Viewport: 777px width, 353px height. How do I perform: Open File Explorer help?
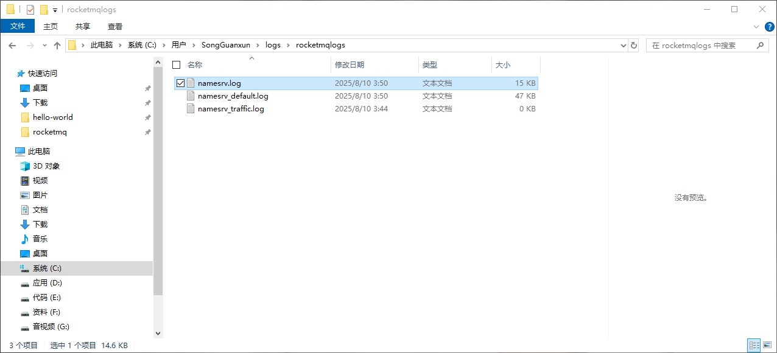tap(769, 27)
